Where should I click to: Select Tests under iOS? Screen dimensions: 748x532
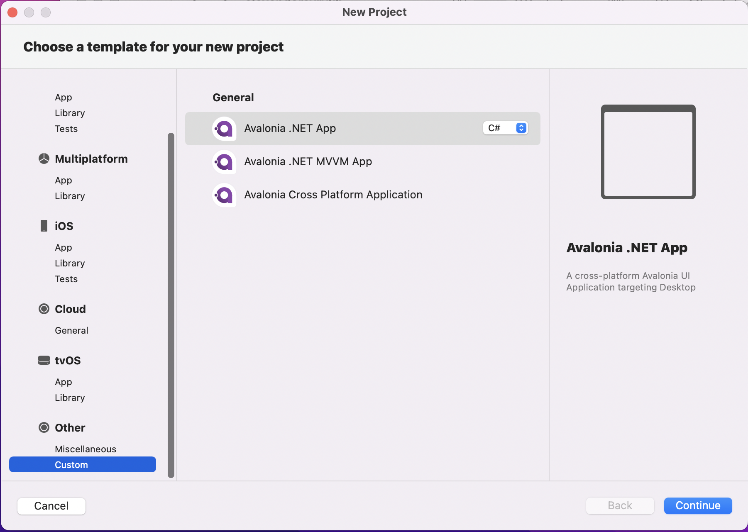(66, 279)
